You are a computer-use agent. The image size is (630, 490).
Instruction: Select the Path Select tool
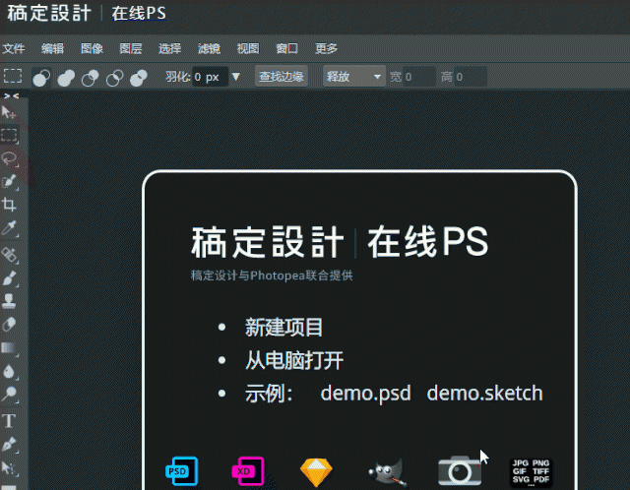[x=9, y=468]
